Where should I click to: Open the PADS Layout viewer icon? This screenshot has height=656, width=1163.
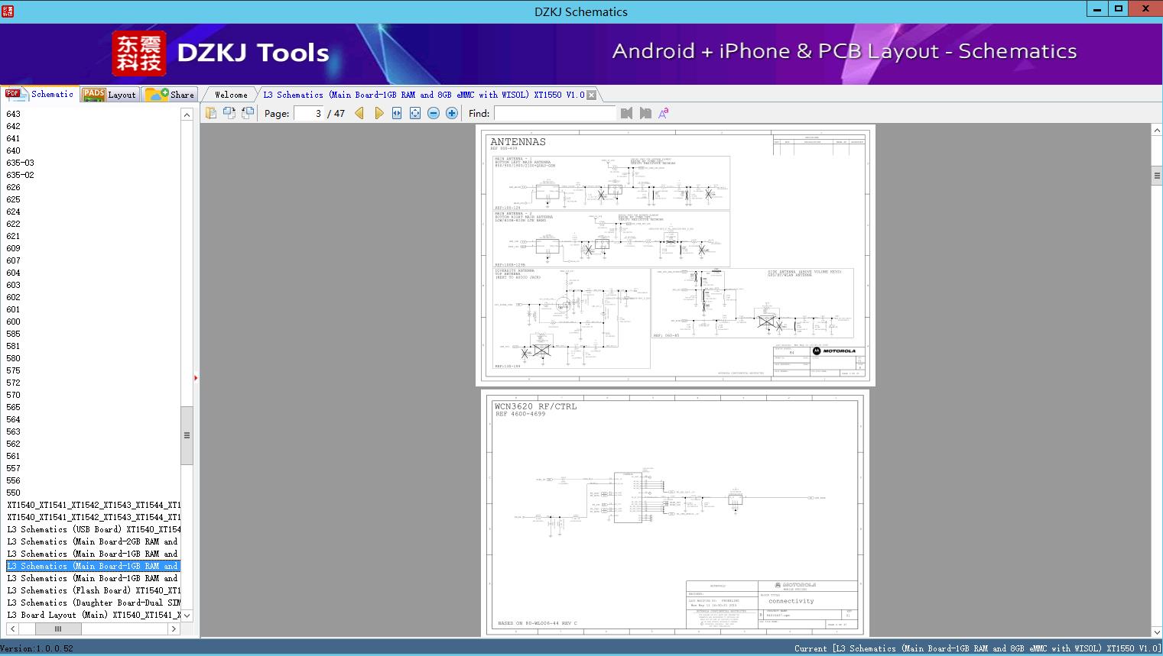(x=92, y=94)
